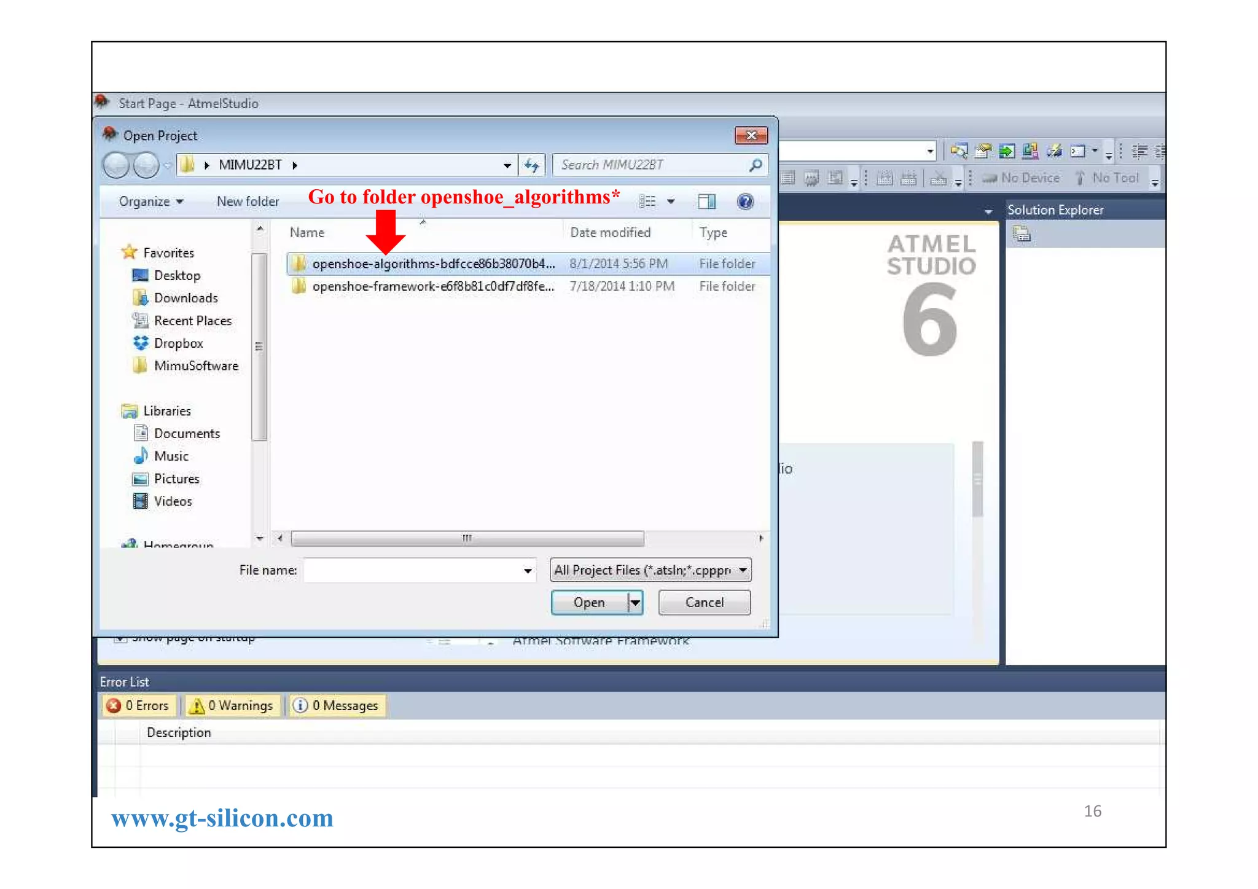Open the AtmelStudio toolbar combo box dropdown

(x=930, y=151)
